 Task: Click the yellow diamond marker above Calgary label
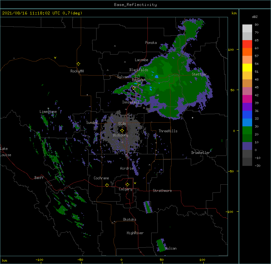127,185
